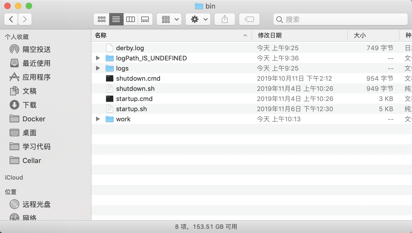Expand the logs folder disclosure triangle

[98, 68]
